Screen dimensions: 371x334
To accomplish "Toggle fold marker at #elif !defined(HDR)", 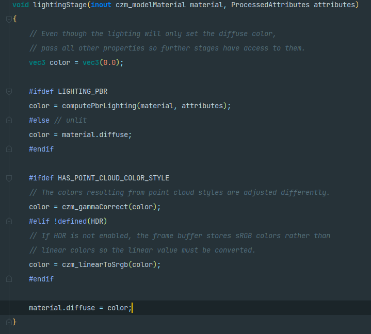I will point(9,221).
